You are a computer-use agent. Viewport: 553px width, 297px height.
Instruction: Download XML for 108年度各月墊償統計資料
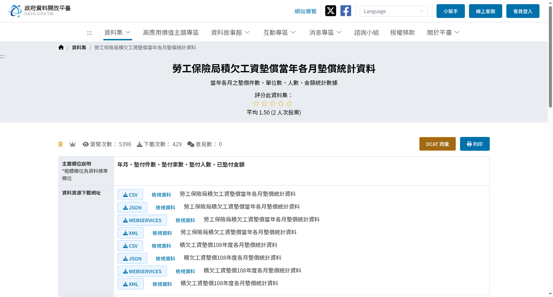coord(131,284)
